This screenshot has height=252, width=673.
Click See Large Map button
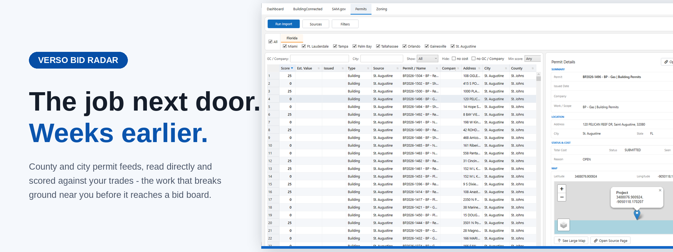coord(571,241)
